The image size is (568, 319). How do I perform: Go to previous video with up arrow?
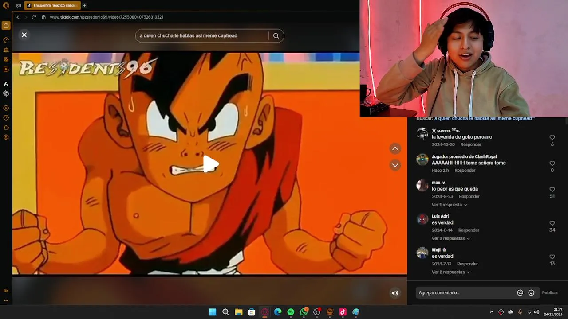coord(395,149)
